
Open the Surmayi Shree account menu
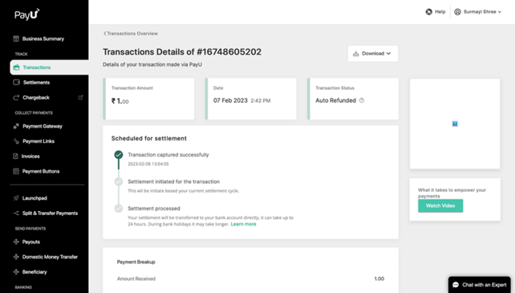(478, 12)
